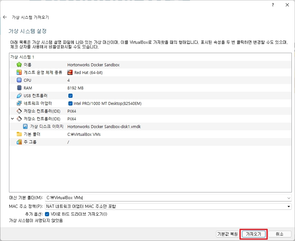The image size is (295, 241).
Task: Select the 주 그룹 row label
Action: pos(30,142)
